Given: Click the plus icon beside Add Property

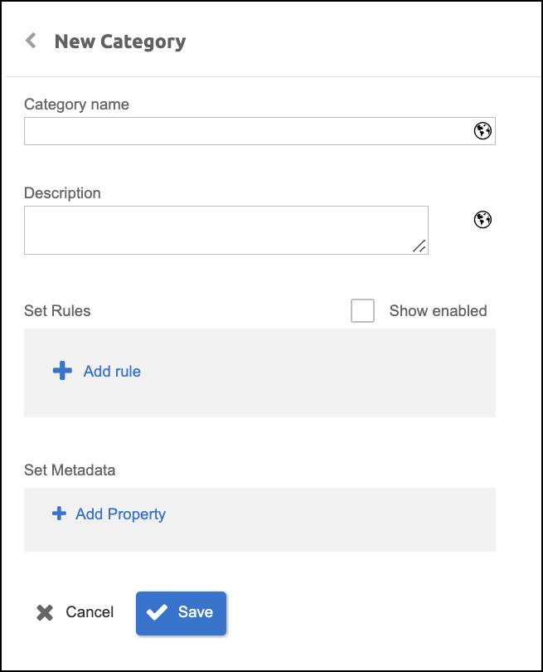Looking at the screenshot, I should point(59,514).
